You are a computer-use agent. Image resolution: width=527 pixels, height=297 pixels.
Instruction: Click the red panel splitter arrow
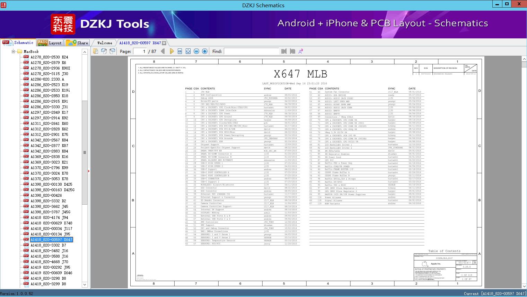89,171
